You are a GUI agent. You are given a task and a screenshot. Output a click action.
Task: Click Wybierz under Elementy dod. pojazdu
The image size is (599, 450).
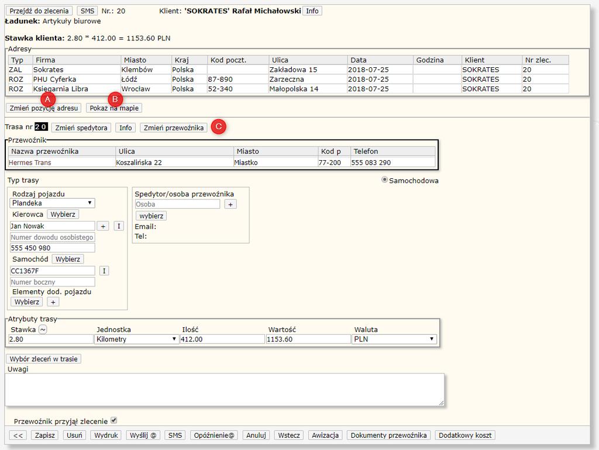pos(27,302)
